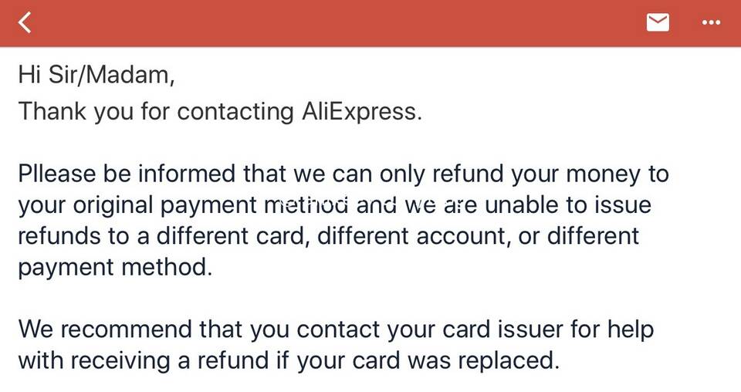Open the three-dot more options menu
This screenshot has height=392, width=741.
click(x=711, y=22)
